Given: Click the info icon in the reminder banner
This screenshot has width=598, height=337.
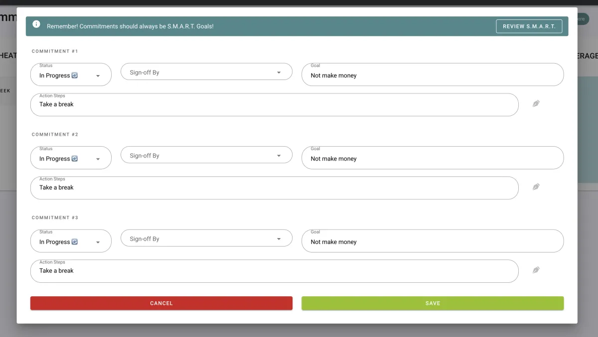Looking at the screenshot, I should pyautogui.click(x=36, y=24).
